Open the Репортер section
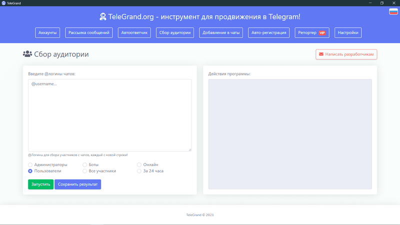This screenshot has height=225, width=400. point(312,32)
